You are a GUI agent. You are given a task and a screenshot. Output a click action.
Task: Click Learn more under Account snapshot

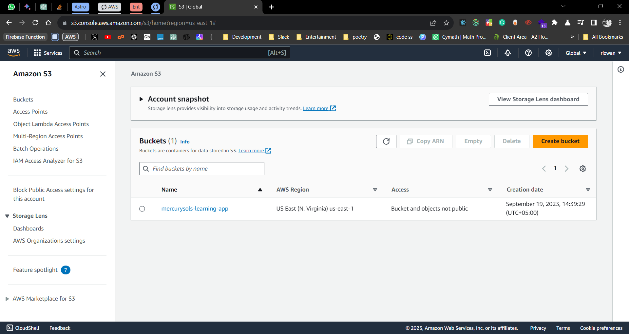[x=319, y=108]
